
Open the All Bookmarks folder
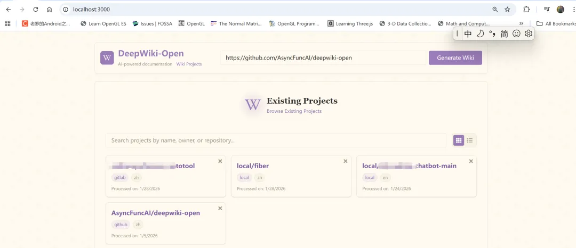point(556,23)
